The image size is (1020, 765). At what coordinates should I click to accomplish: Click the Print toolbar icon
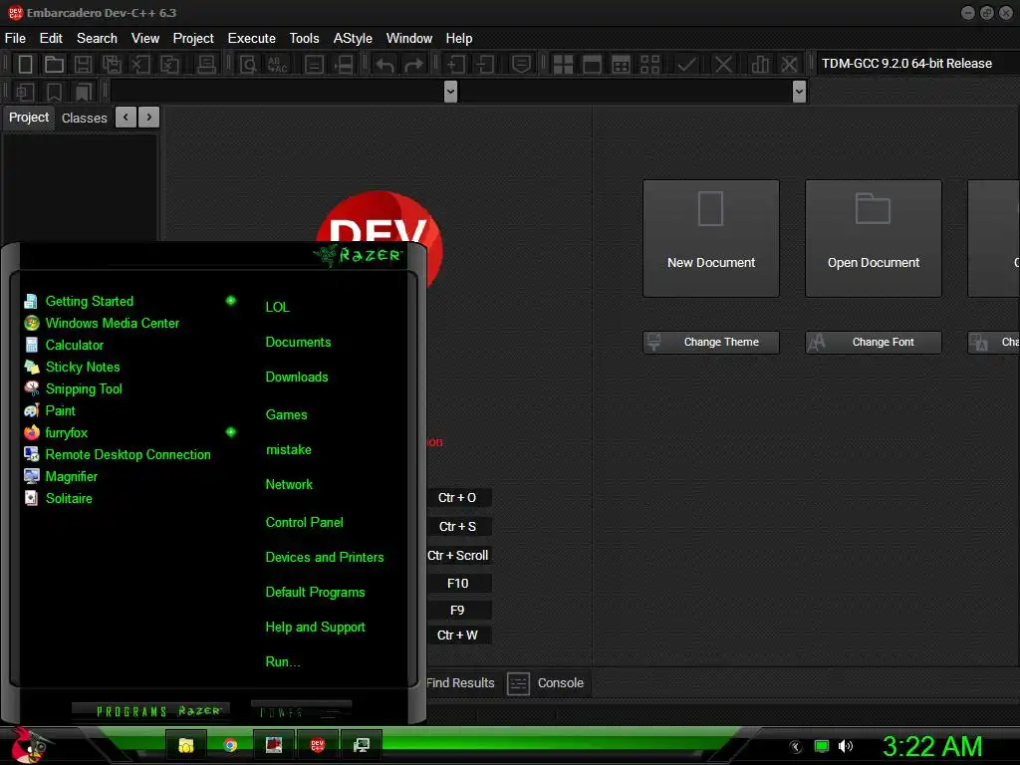(206, 65)
